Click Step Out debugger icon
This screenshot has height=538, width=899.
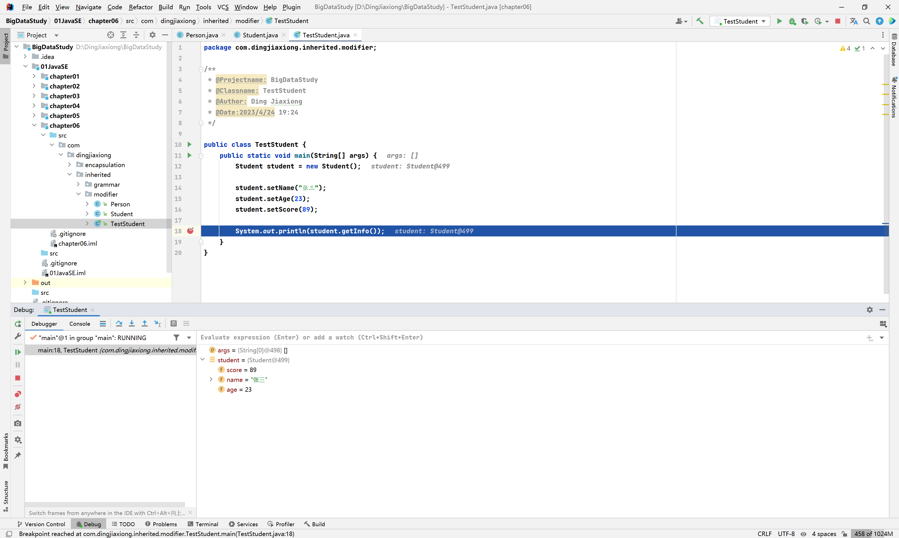click(144, 323)
